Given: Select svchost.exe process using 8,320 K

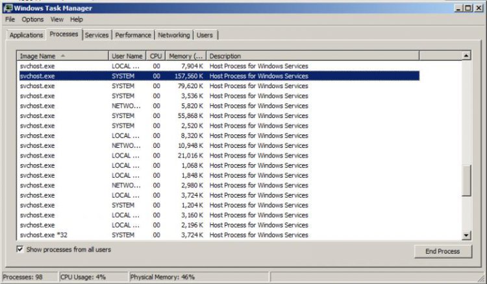Looking at the screenshot, I should tap(219, 136).
